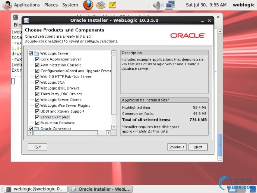The height and width of the screenshot is (193, 257).
Task: Switch to the weblogic terminal taskbar button
Action: coord(36,189)
